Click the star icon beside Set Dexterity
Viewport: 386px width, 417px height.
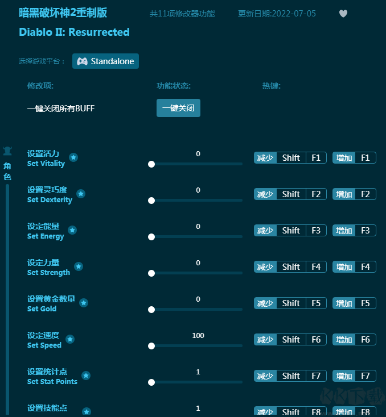pos(81,194)
